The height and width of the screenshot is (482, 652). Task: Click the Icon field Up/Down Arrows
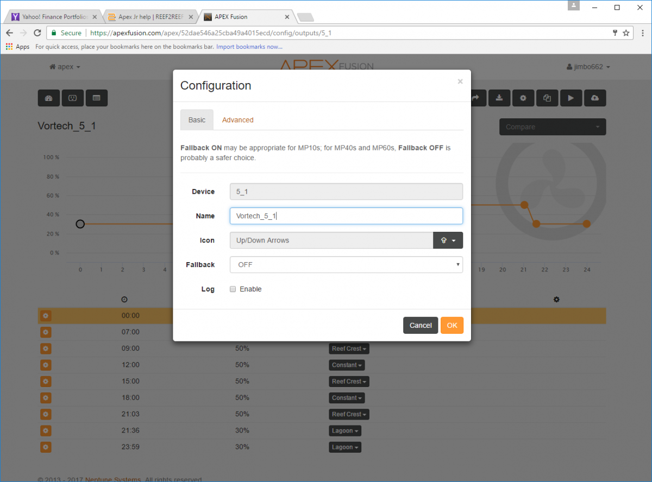pyautogui.click(x=331, y=240)
